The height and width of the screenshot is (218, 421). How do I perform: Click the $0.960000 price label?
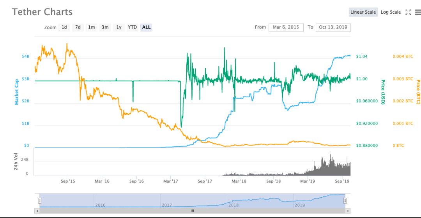coord(367,101)
